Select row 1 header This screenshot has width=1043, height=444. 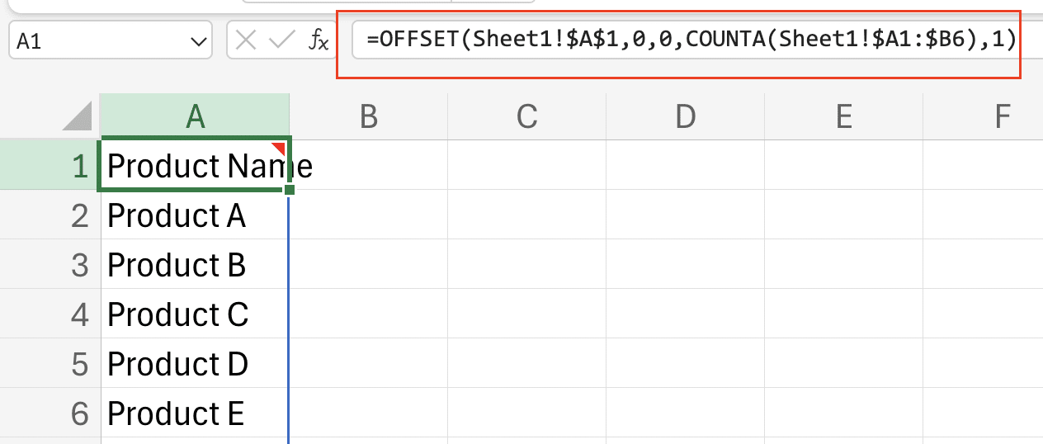coord(79,167)
